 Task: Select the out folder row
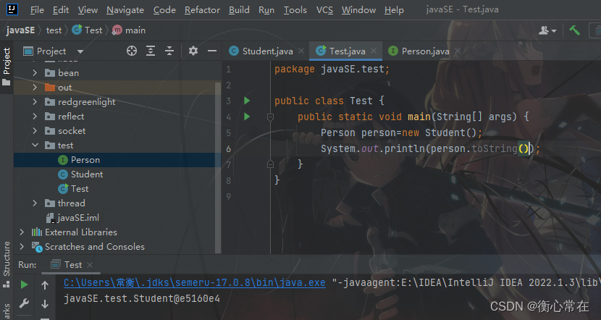tap(117, 88)
